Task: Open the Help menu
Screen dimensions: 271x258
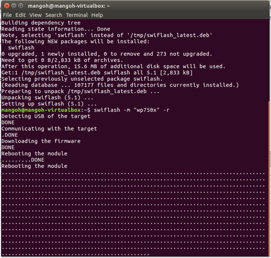Action: tap(97, 15)
